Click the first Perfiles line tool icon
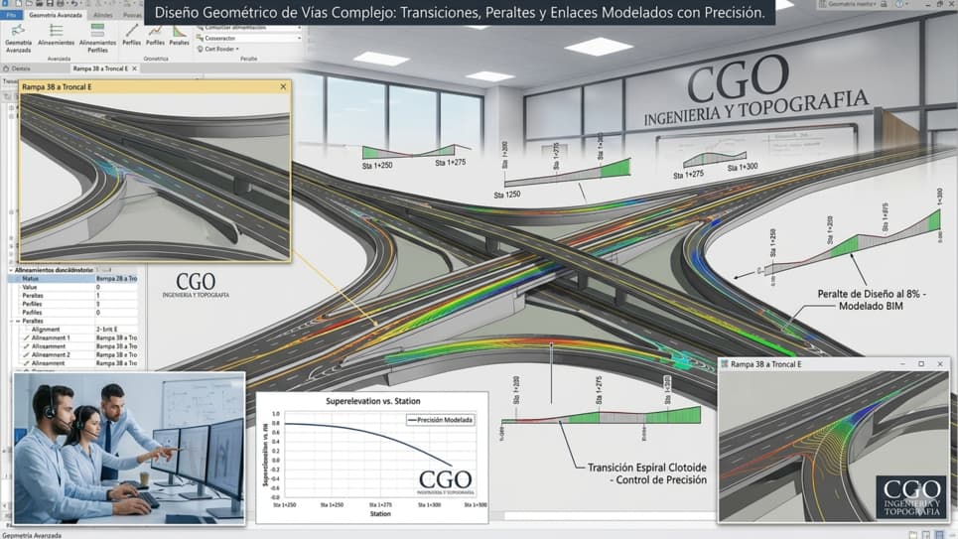 131,31
